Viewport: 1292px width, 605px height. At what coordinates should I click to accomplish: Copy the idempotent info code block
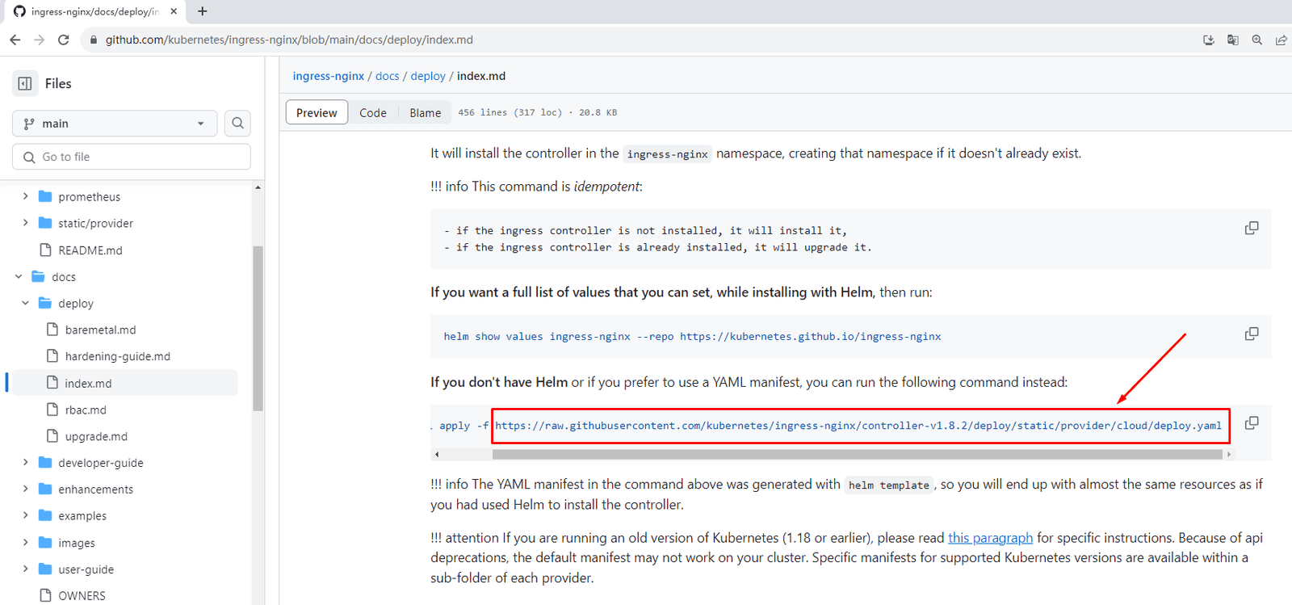pyautogui.click(x=1252, y=229)
